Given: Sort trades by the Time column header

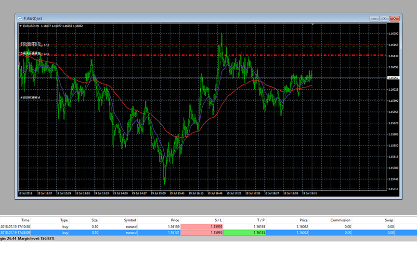Looking at the screenshot, I should 25,220.
